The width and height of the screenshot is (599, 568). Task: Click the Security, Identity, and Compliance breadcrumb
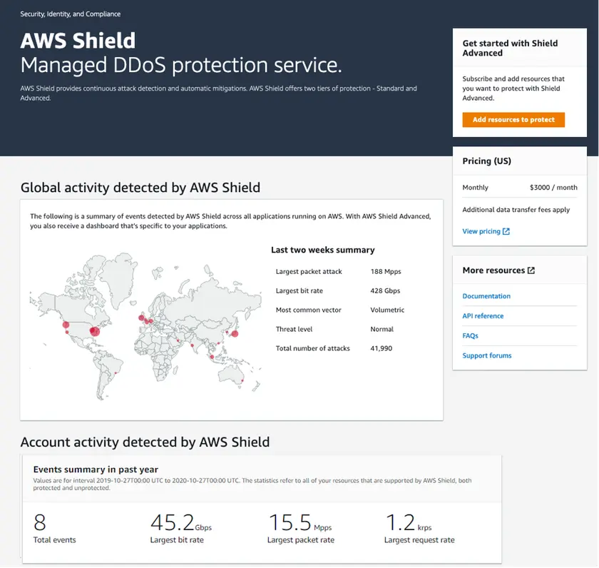pyautogui.click(x=69, y=13)
